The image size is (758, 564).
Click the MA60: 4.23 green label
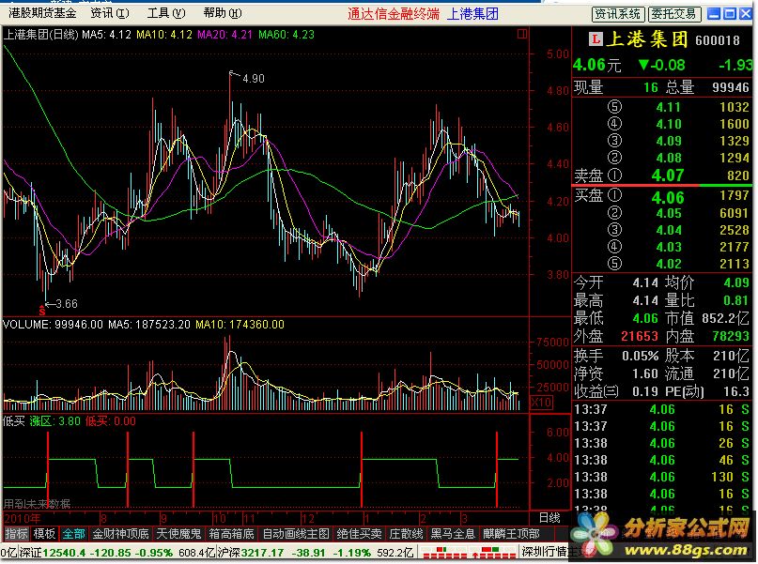(286, 35)
